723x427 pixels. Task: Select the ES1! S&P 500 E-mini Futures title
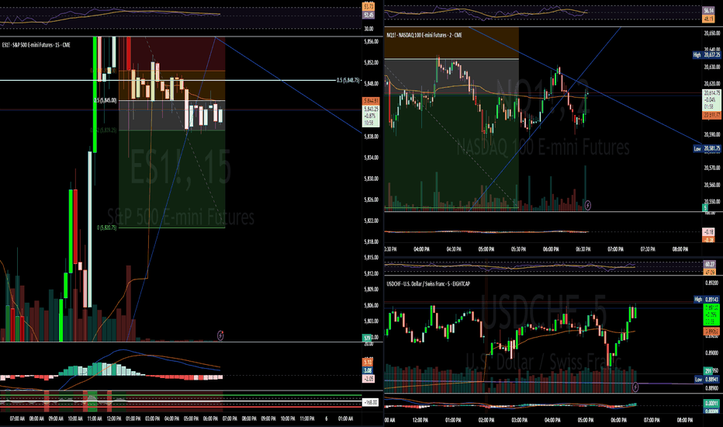[36, 45]
